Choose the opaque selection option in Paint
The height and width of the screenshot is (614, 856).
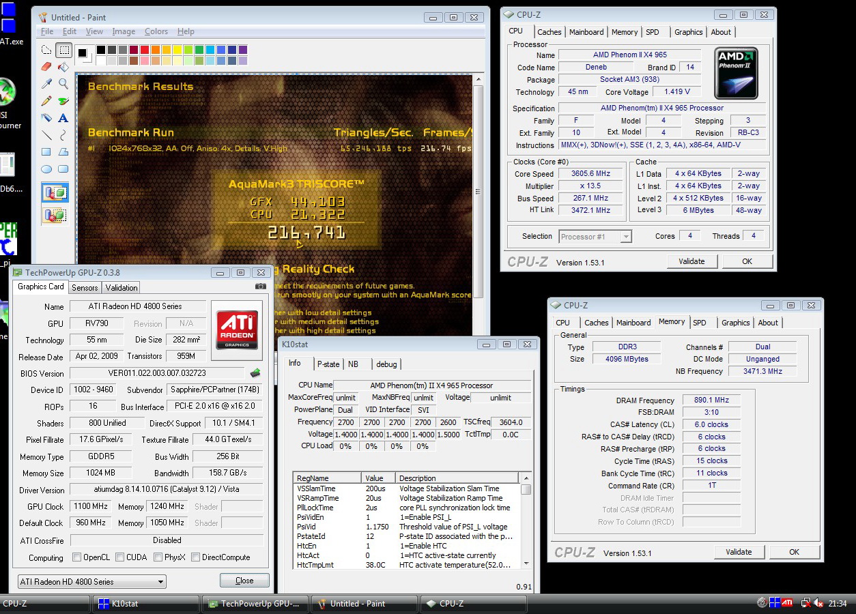pyautogui.click(x=55, y=193)
